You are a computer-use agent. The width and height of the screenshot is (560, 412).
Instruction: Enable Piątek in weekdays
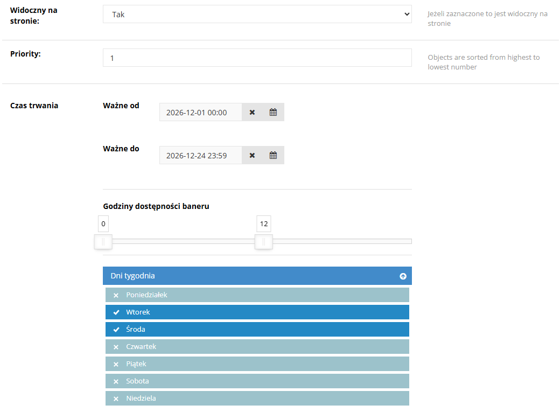257,364
